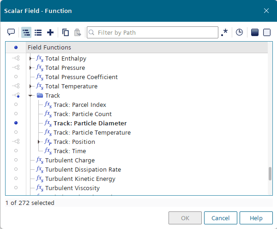Click the copy icon in toolbar
The image size is (277, 229).
click(66, 32)
